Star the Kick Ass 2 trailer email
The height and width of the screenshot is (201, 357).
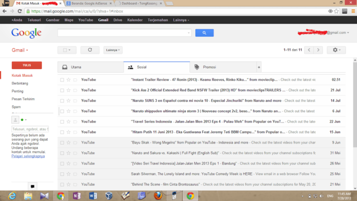tap(69, 90)
